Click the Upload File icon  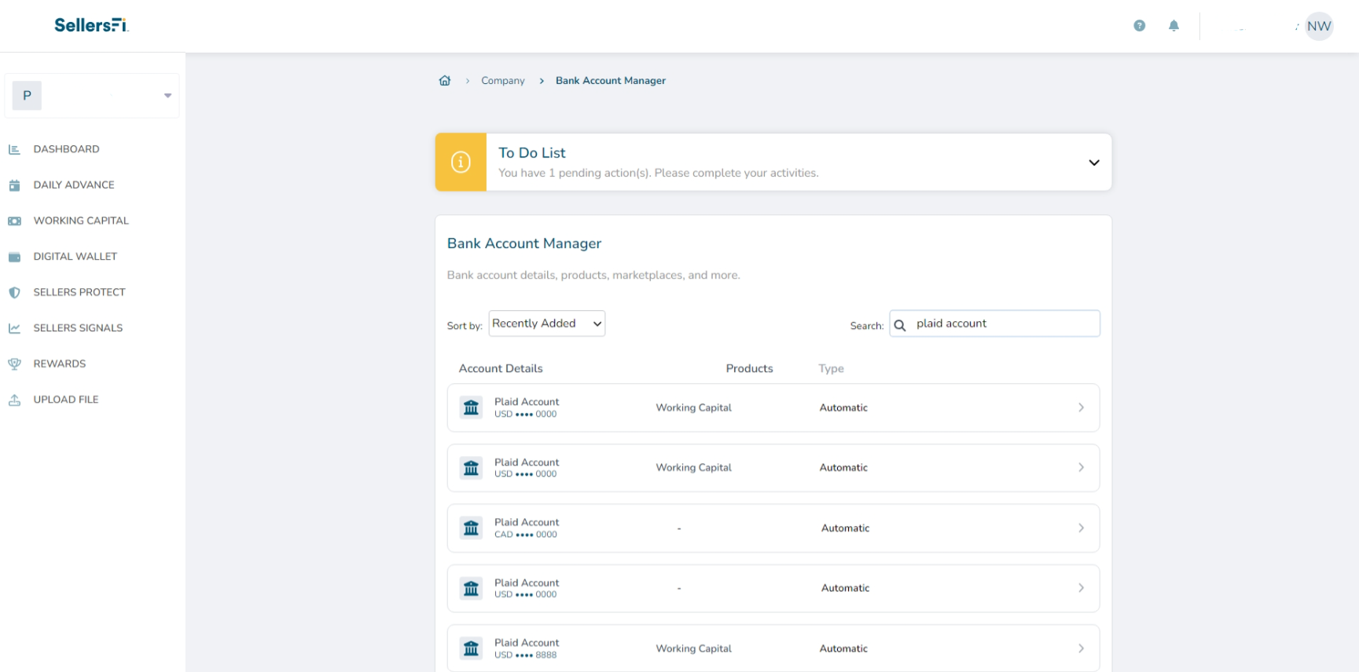[14, 400]
